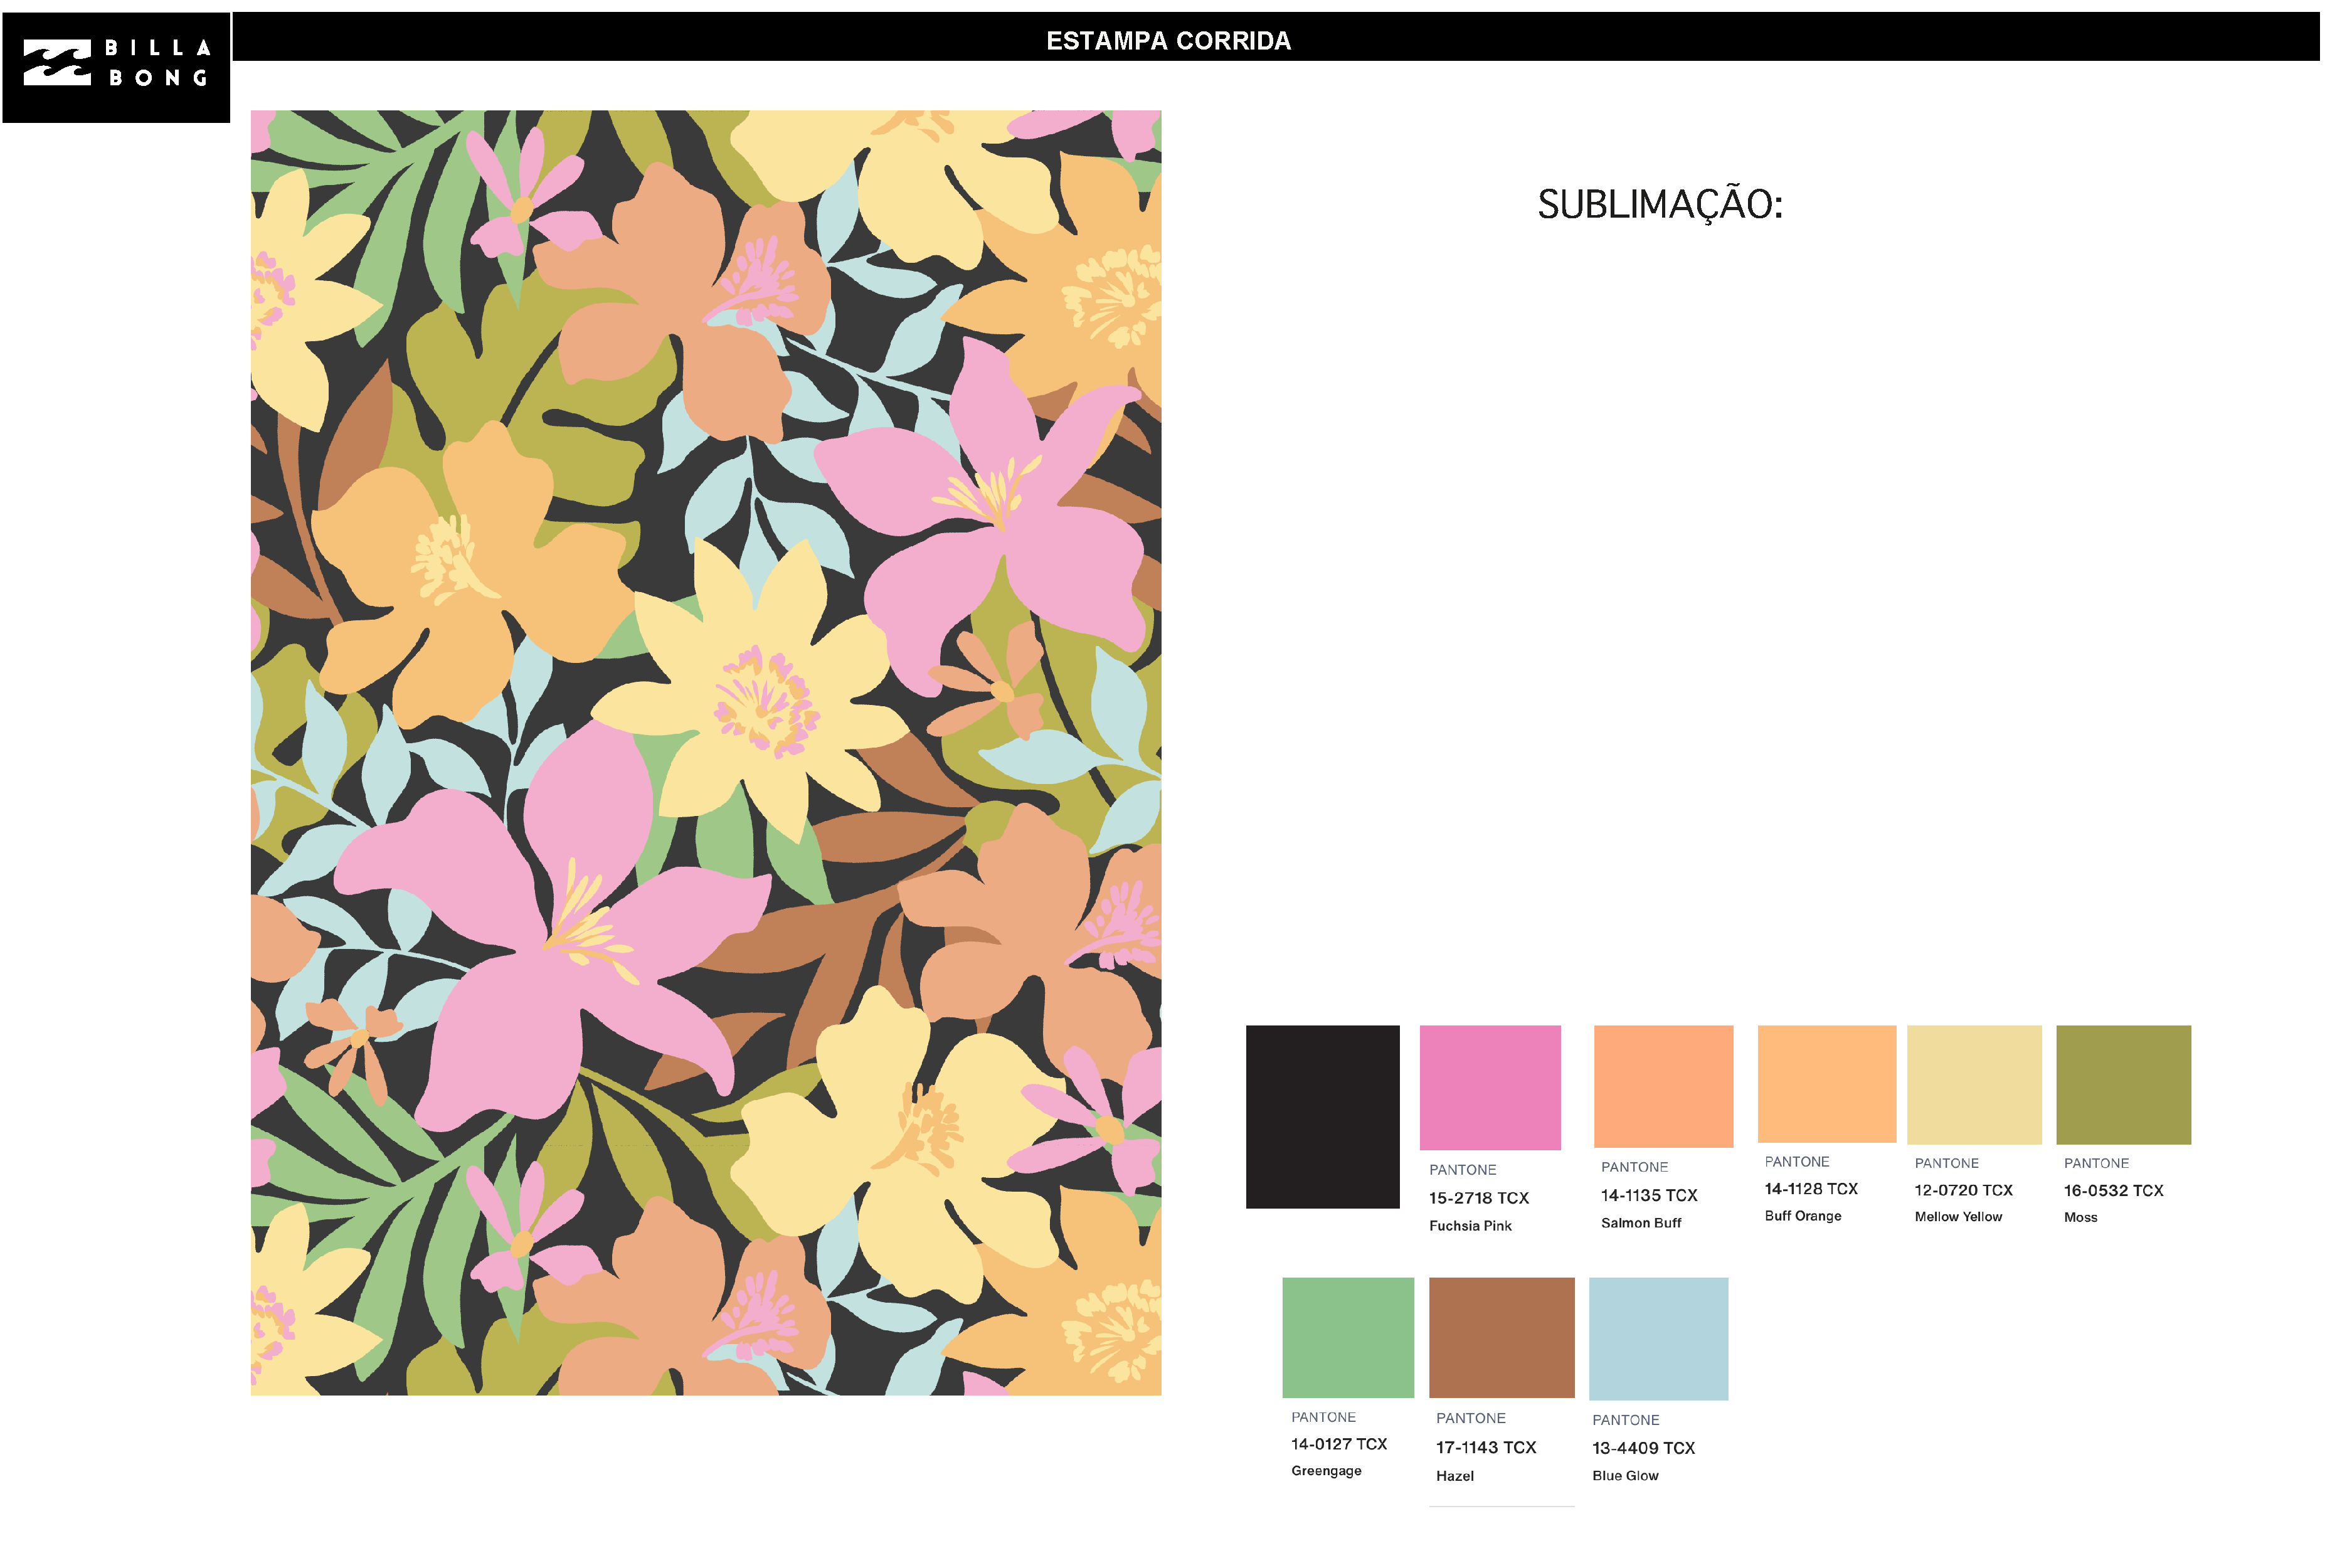The image size is (2352, 1568).
Task: Pick the Salmon Buff color swatch
Action: click(x=1663, y=1086)
